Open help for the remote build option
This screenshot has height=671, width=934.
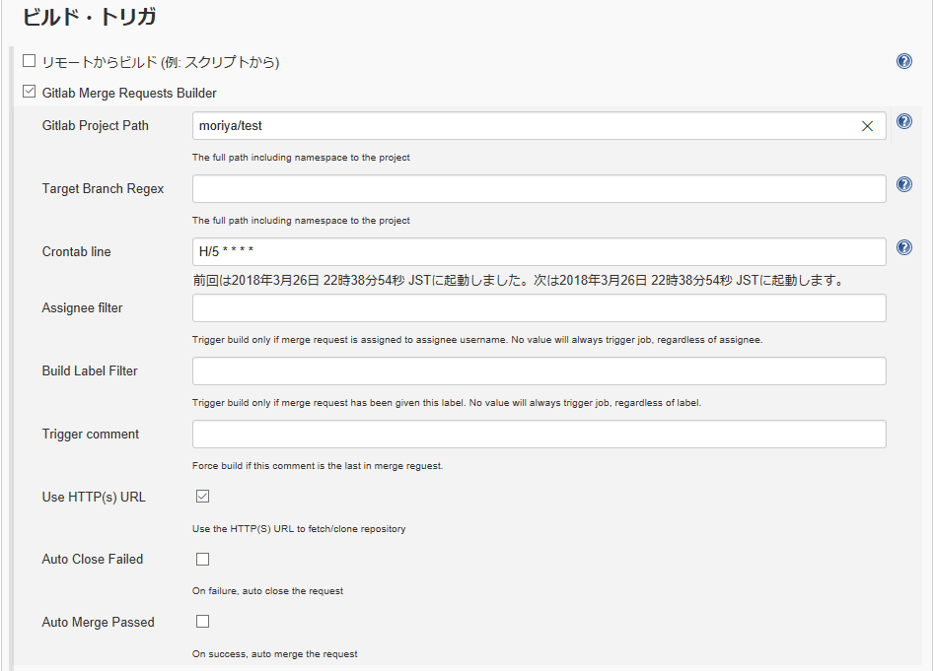(x=903, y=61)
